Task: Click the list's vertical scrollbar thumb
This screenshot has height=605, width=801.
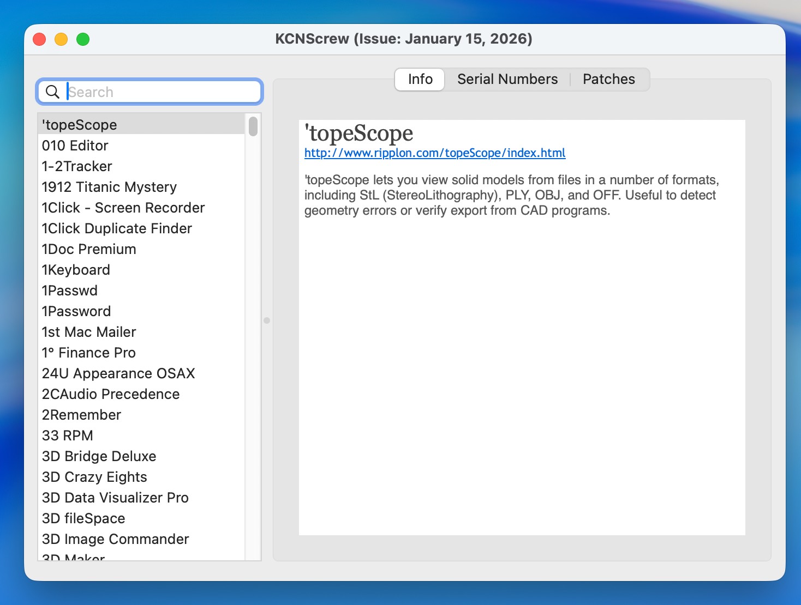Action: (x=253, y=126)
